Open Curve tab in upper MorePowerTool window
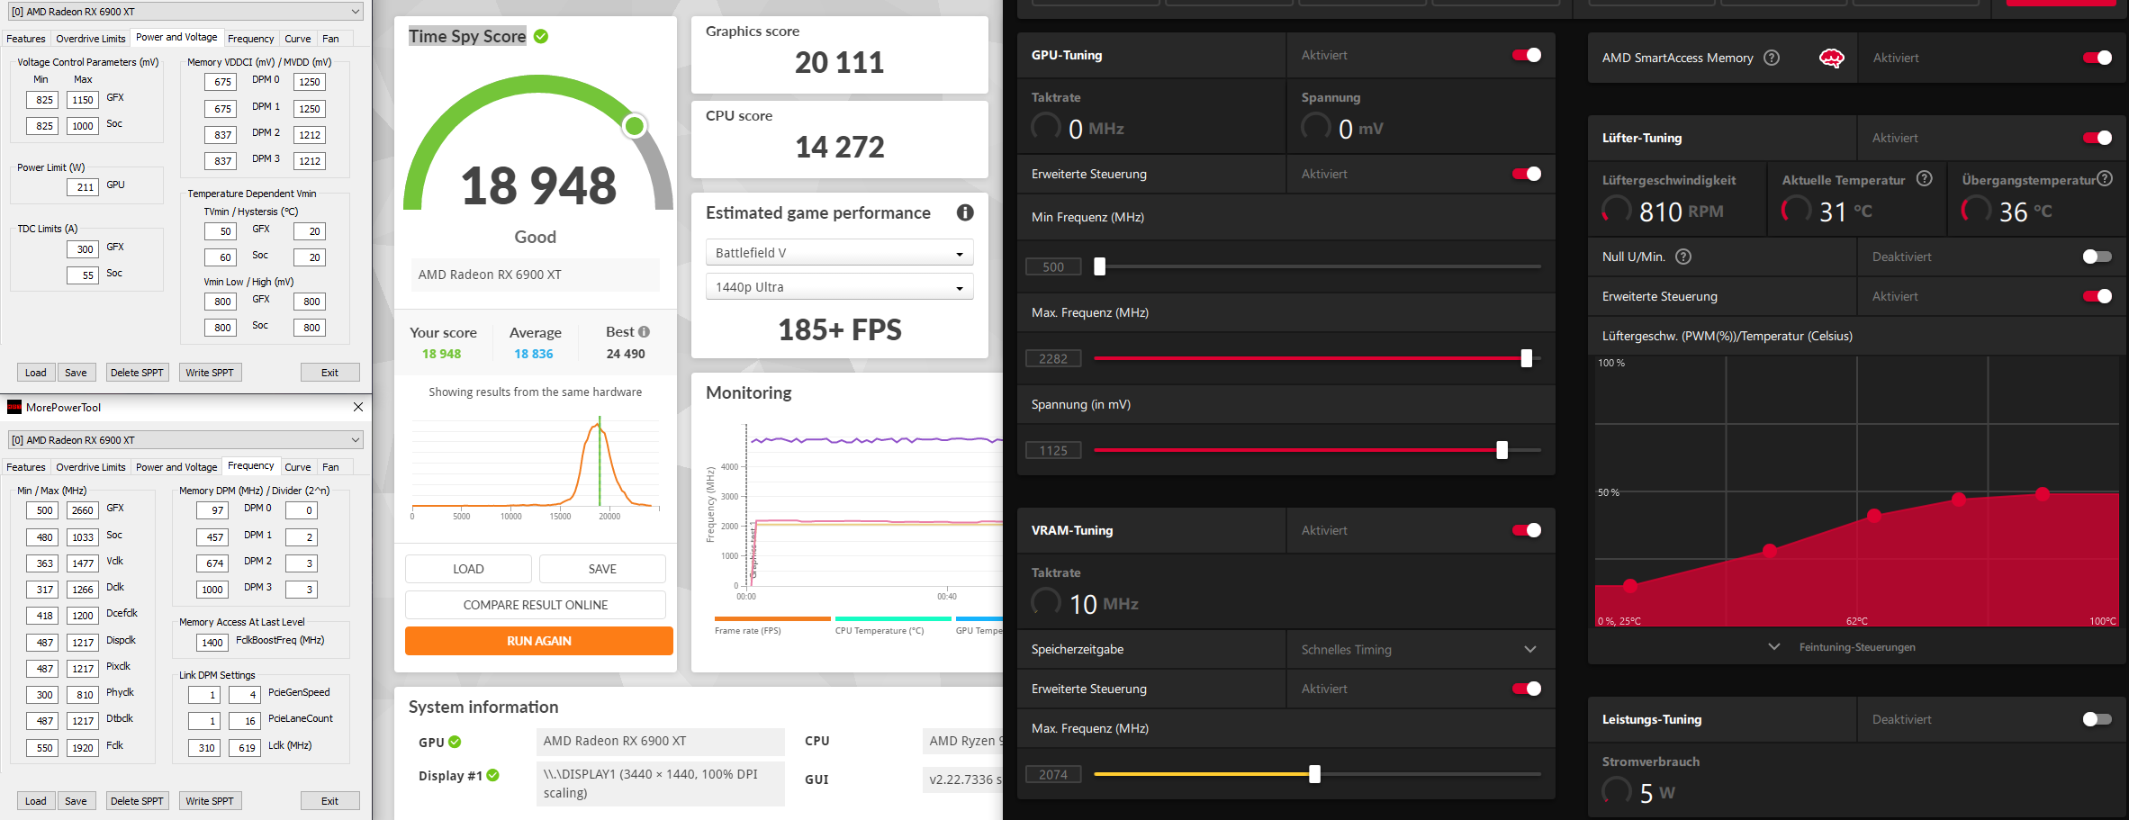This screenshot has width=2129, height=820. [x=298, y=39]
